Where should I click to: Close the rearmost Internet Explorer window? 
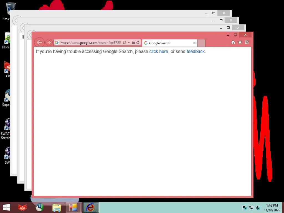(224, 13)
